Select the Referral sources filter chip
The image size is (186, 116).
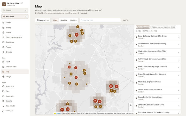143,27
